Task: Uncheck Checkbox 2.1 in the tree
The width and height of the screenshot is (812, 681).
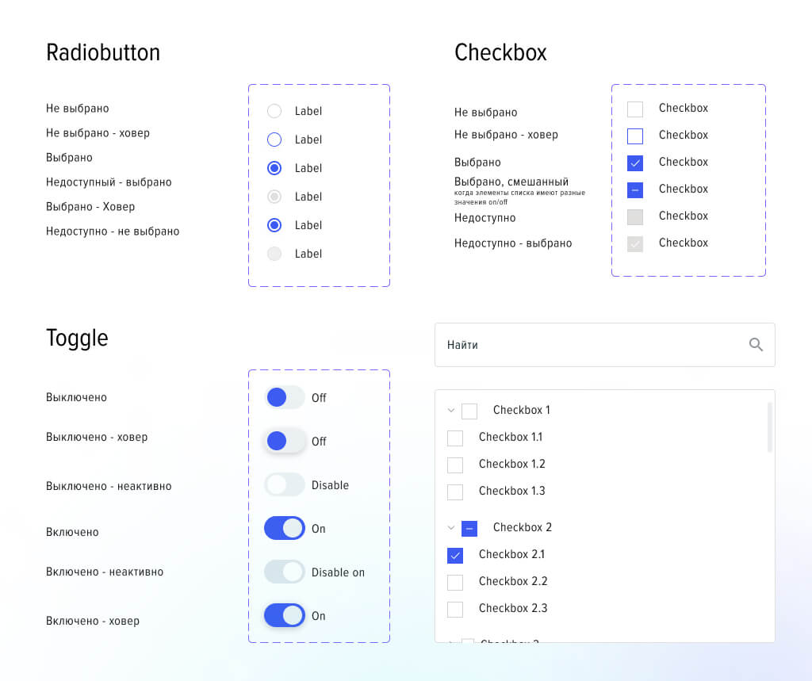Action: 455,555
